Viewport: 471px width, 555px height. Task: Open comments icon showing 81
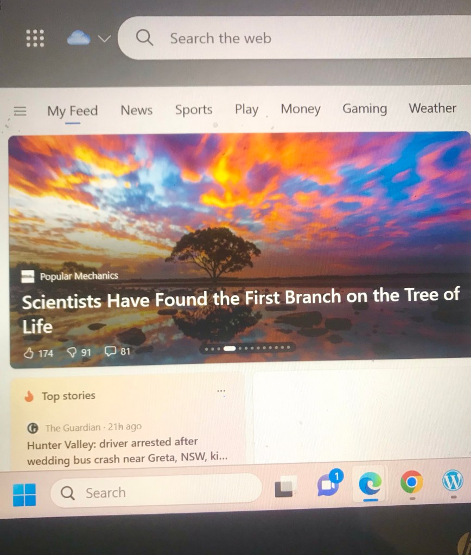tap(110, 351)
